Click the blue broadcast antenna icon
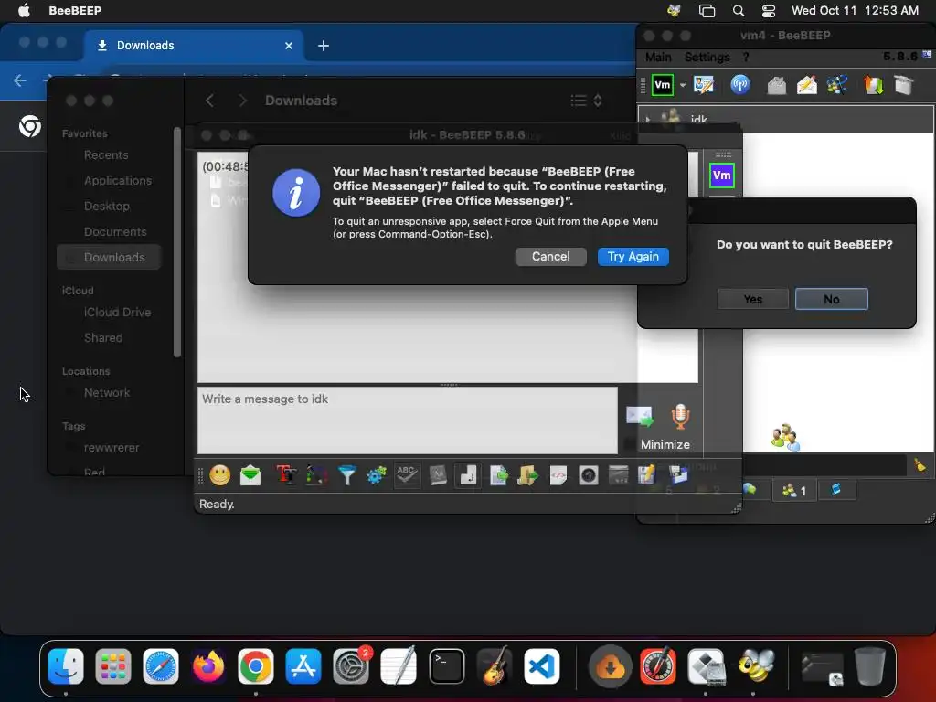The height and width of the screenshot is (702, 936). click(x=740, y=85)
